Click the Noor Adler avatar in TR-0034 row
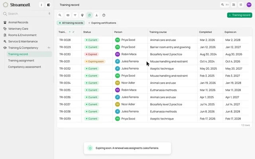255x159 pixels. click(x=118, y=83)
